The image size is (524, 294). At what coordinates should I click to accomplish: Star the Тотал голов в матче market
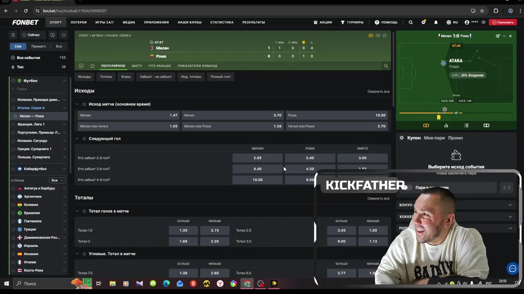(84, 211)
